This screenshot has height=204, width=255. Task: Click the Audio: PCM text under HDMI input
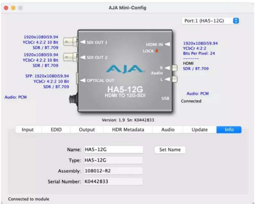point(197,94)
